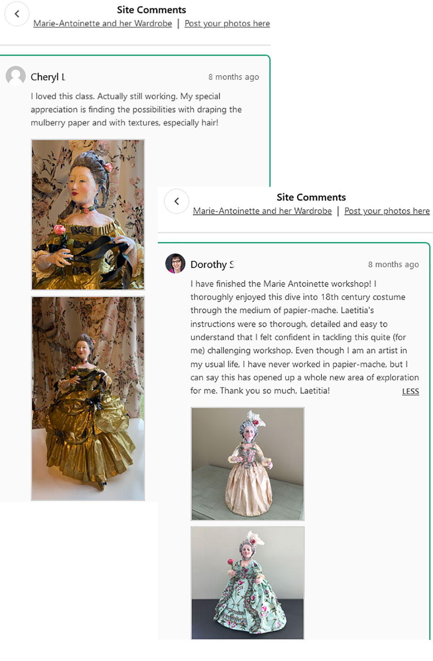Click the back chevron beside the lower Site Comments heading
This screenshot has height=661, width=433.
(177, 201)
